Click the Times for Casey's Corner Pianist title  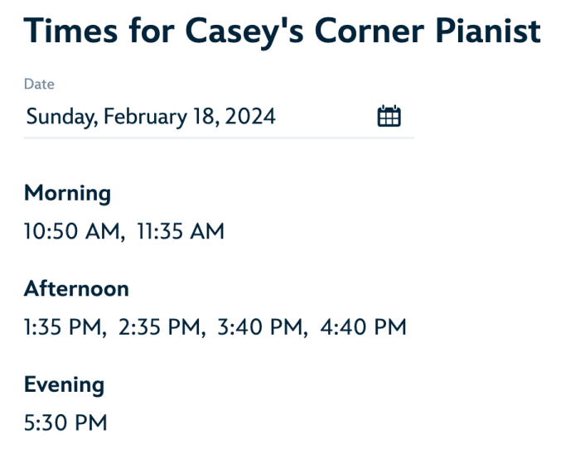[x=283, y=33]
